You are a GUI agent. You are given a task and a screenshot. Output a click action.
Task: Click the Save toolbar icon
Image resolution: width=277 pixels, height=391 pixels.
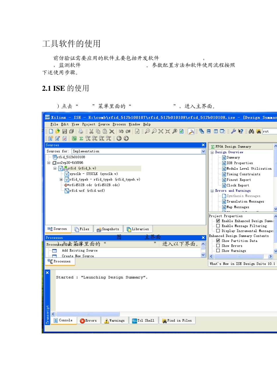[65, 131]
